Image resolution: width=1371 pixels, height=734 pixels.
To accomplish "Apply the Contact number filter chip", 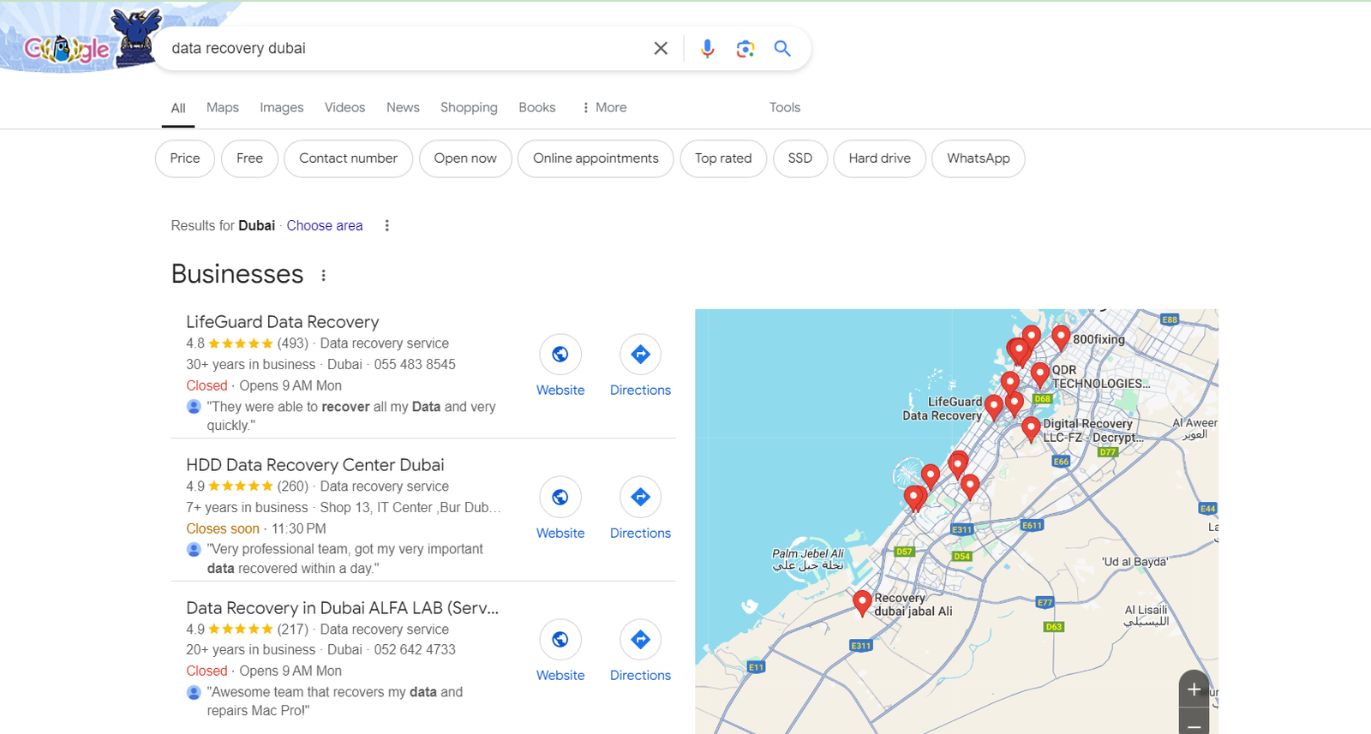I will coord(348,158).
